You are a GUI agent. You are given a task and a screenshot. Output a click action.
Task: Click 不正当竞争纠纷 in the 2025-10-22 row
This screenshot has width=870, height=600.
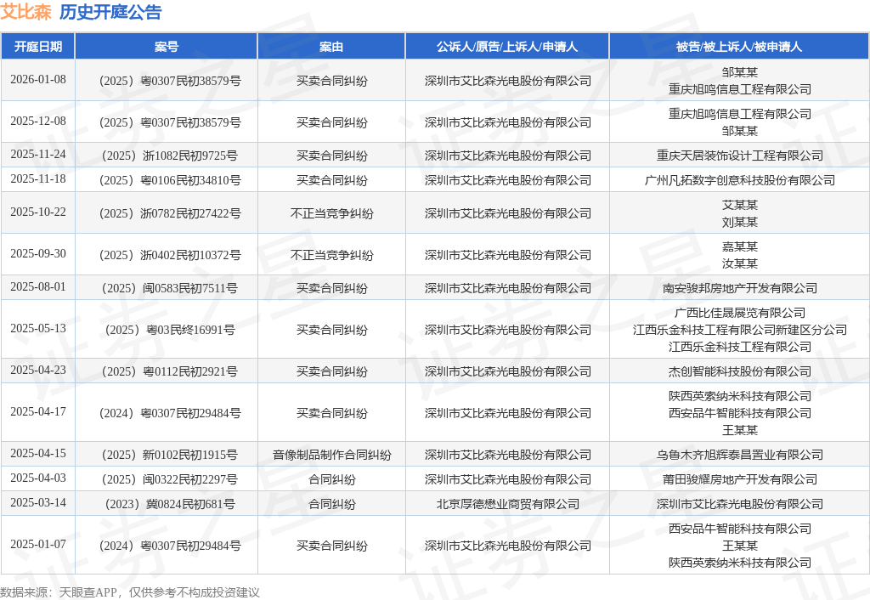332,213
